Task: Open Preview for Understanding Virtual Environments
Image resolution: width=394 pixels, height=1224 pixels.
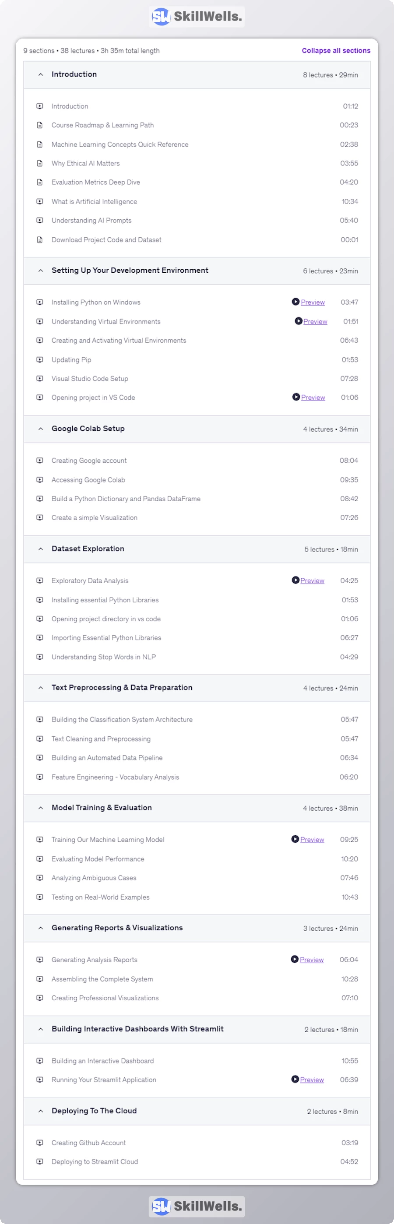Action: point(315,322)
